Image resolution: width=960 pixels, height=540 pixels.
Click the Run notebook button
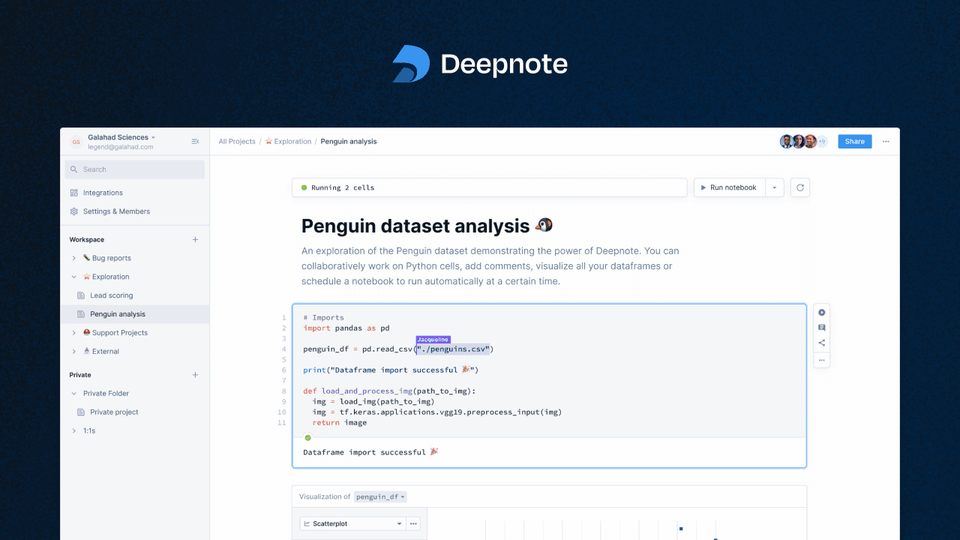click(x=728, y=187)
